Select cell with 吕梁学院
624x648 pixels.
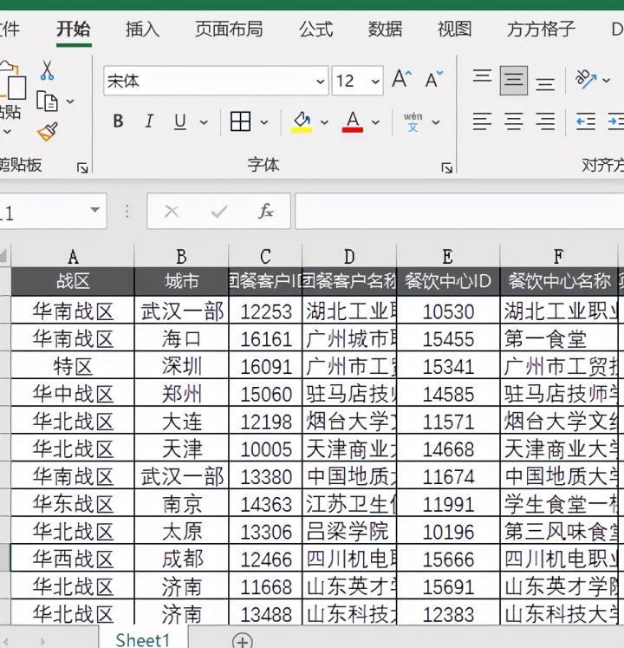[349, 531]
